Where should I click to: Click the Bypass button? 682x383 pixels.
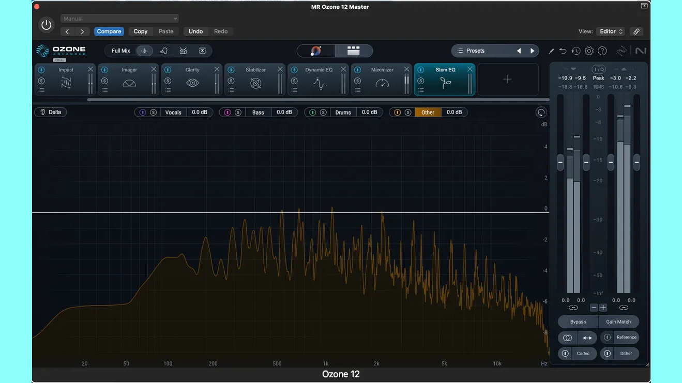tap(578, 322)
